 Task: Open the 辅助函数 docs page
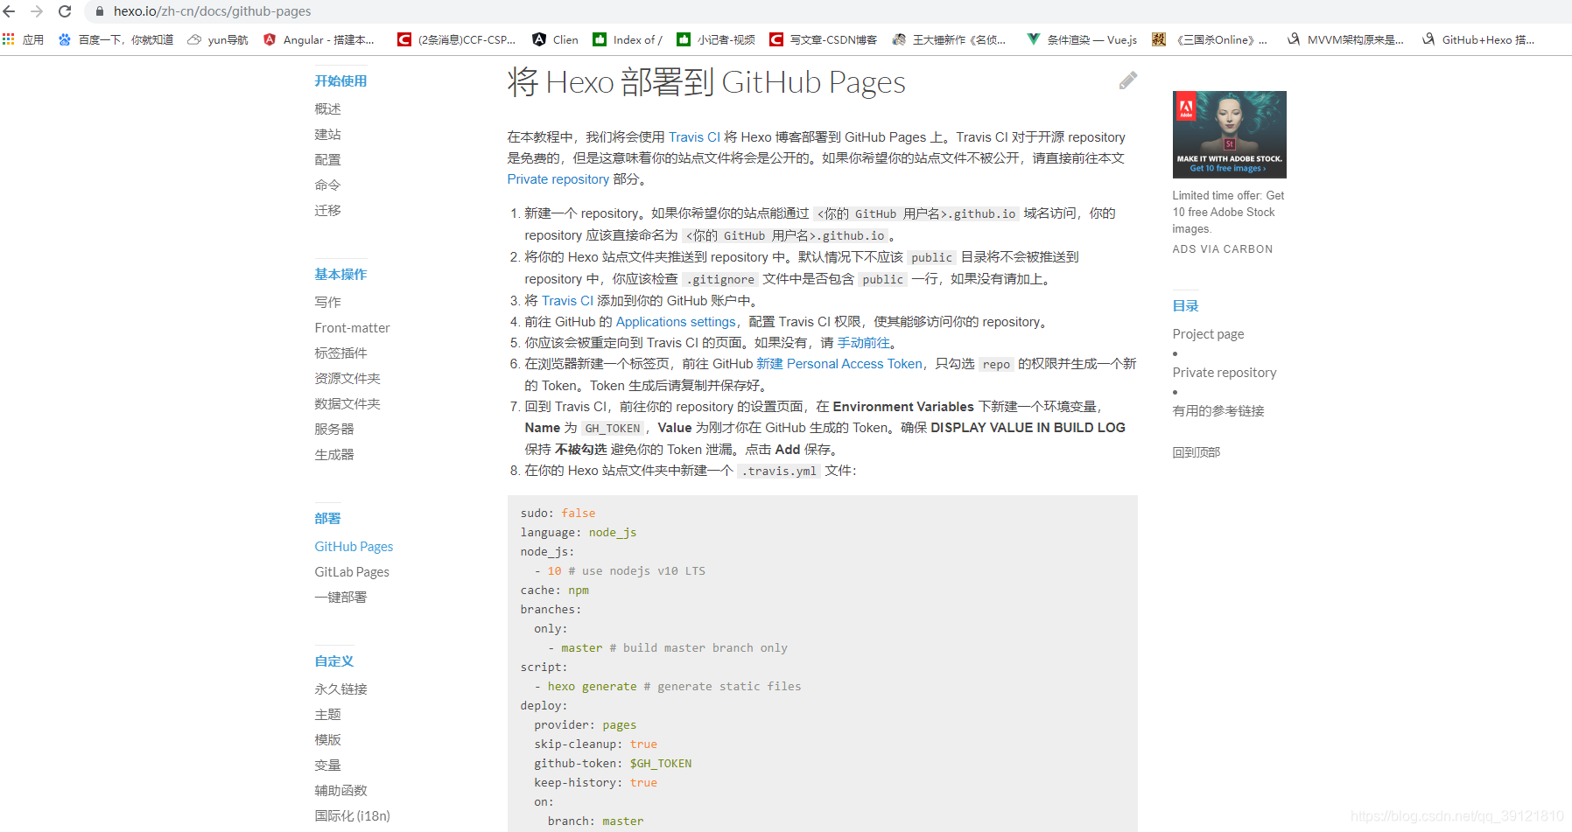[x=340, y=790]
